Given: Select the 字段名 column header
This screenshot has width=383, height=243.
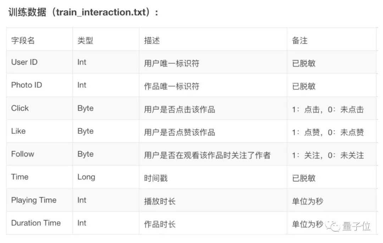Looking at the screenshot, I should (23, 40).
